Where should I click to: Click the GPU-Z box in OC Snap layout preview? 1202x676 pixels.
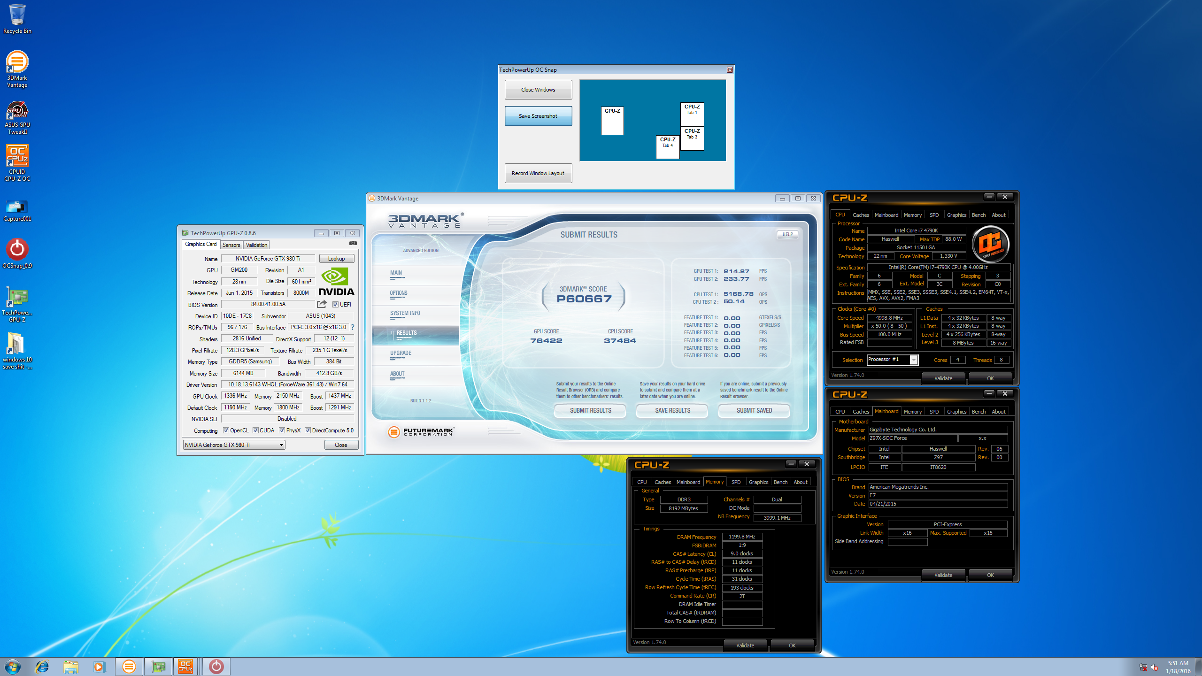(612, 121)
